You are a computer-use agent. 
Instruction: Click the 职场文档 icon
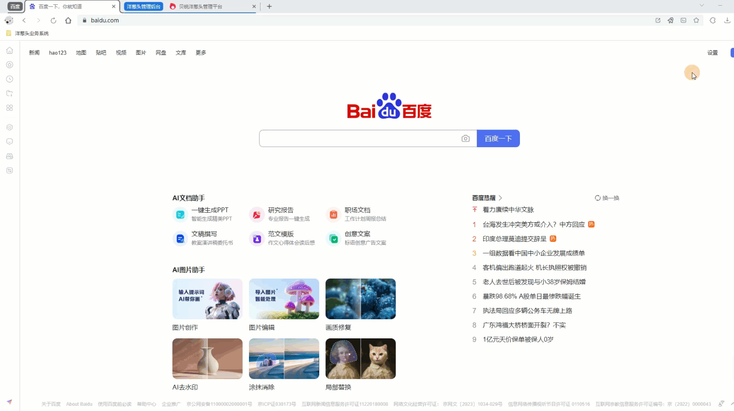[x=334, y=215]
